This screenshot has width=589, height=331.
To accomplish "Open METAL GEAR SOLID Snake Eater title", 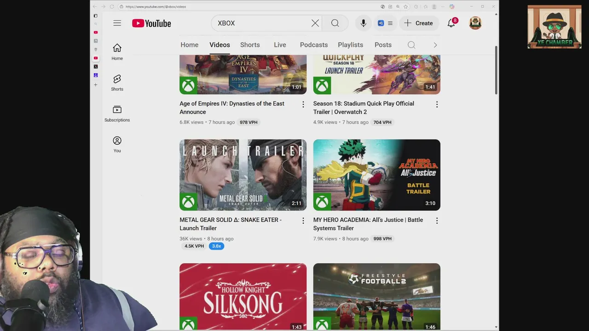I will pos(231,224).
